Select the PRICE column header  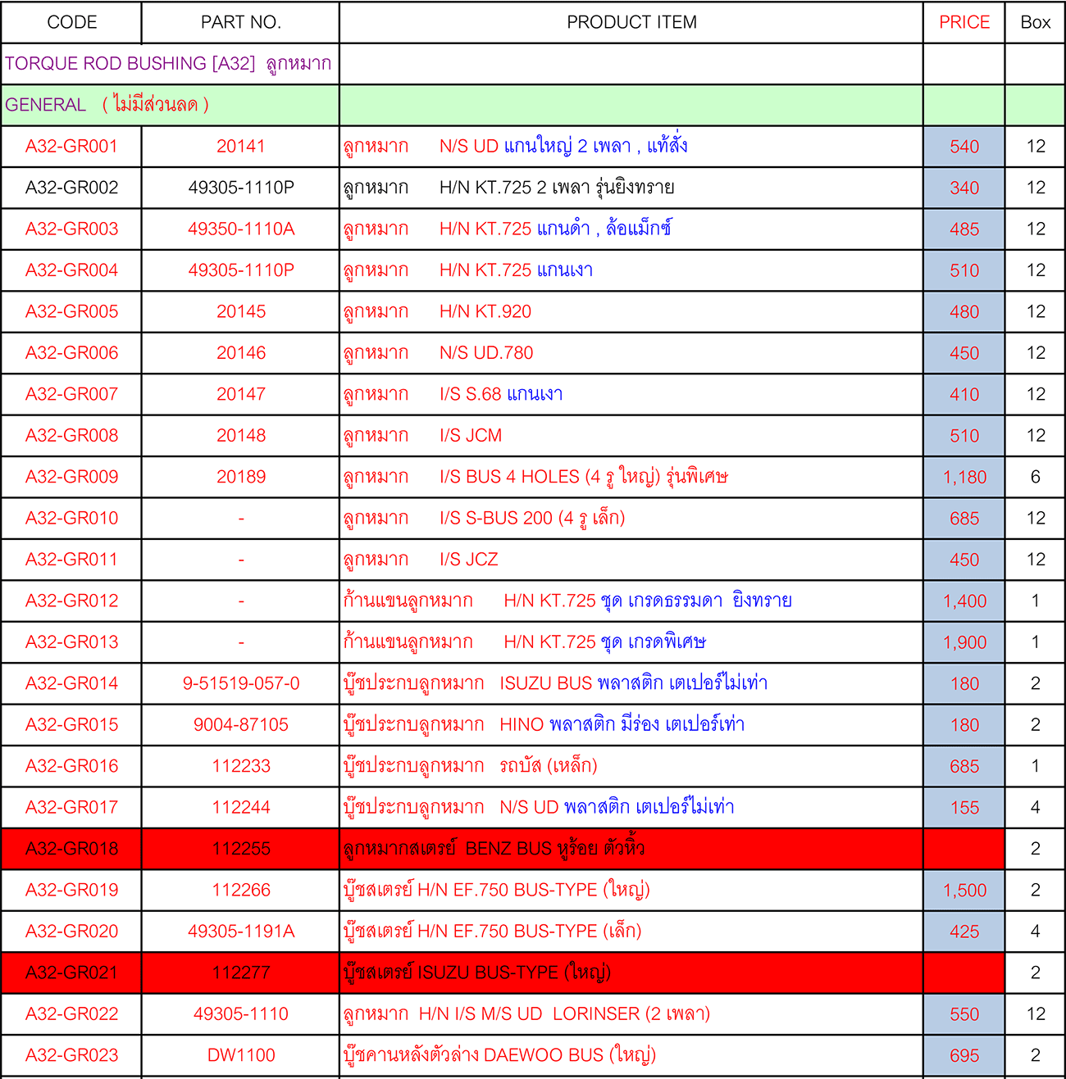click(964, 22)
